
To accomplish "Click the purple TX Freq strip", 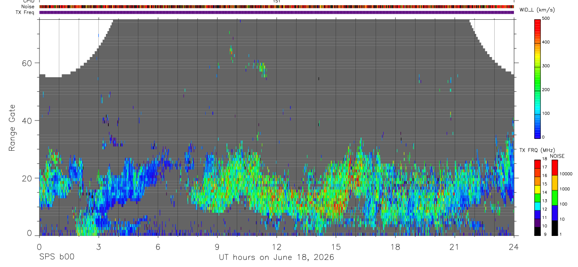I will 277,12.
